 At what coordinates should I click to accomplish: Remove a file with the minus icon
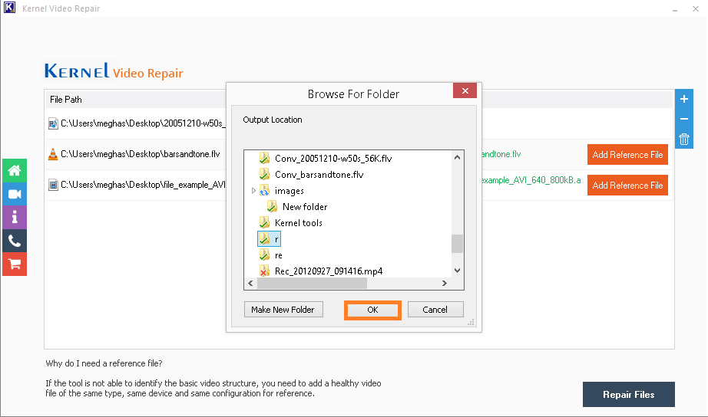(684, 119)
